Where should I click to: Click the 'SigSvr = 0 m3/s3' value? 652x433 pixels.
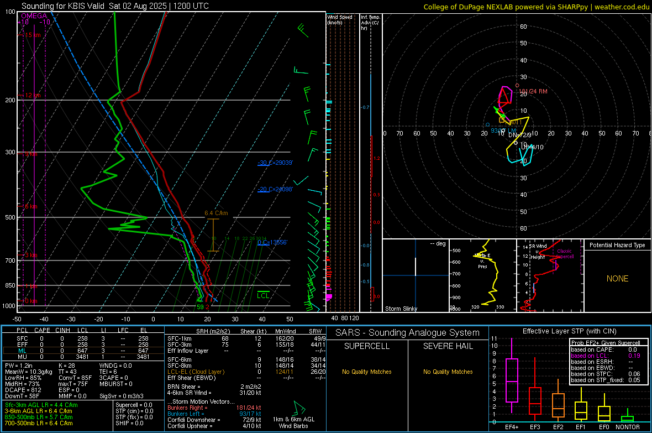pyautogui.click(x=122, y=396)
